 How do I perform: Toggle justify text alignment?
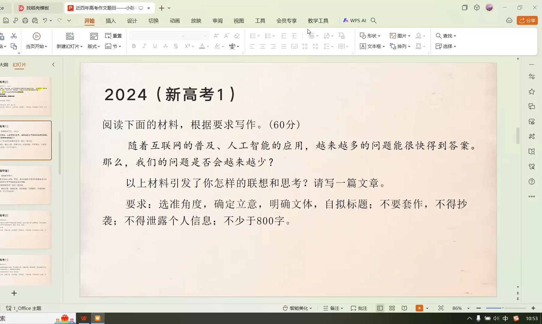point(284,46)
